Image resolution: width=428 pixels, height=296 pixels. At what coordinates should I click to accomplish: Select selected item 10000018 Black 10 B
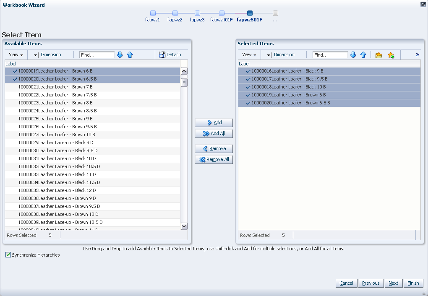click(329, 87)
